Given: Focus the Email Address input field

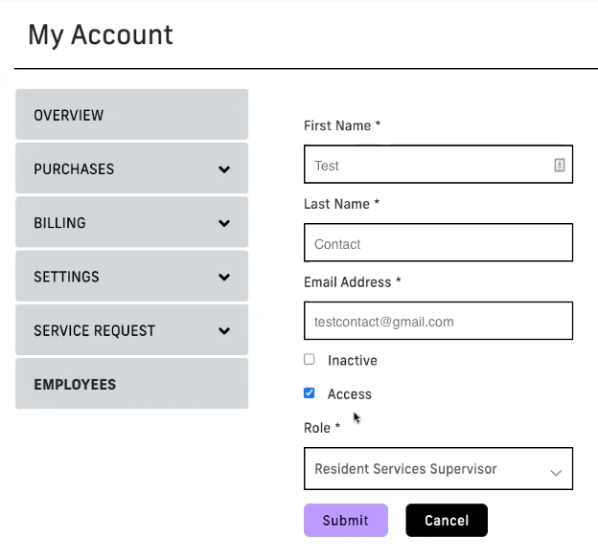Looking at the screenshot, I should pos(438,321).
